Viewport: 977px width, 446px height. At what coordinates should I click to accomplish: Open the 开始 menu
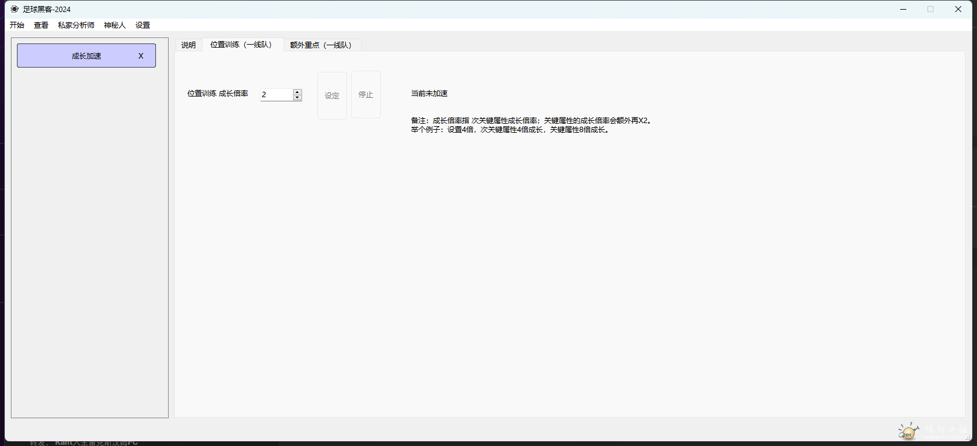pyautogui.click(x=17, y=25)
